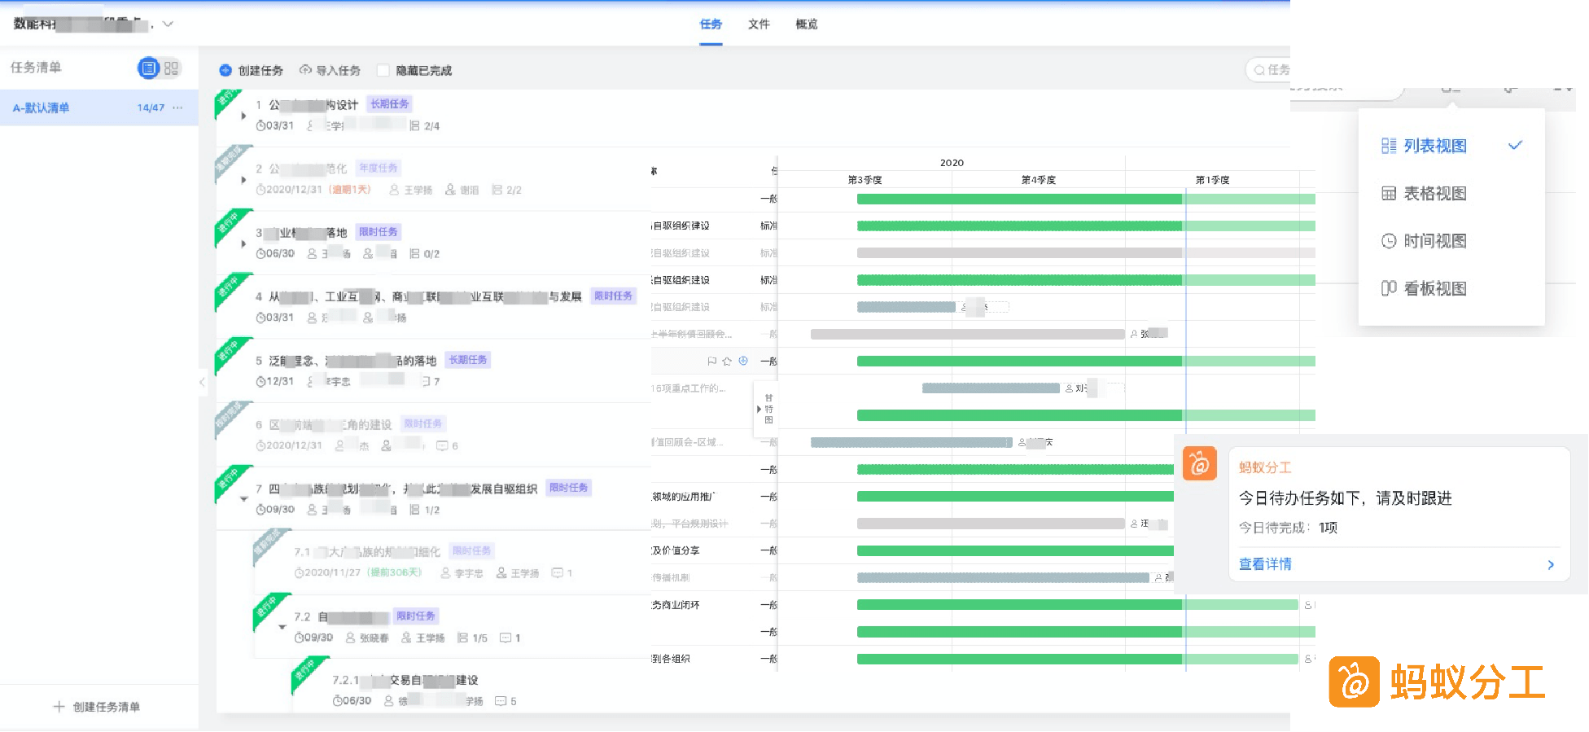Click the 列表视图 list icon
Screen dimensions: 1589x732
(x=1389, y=146)
